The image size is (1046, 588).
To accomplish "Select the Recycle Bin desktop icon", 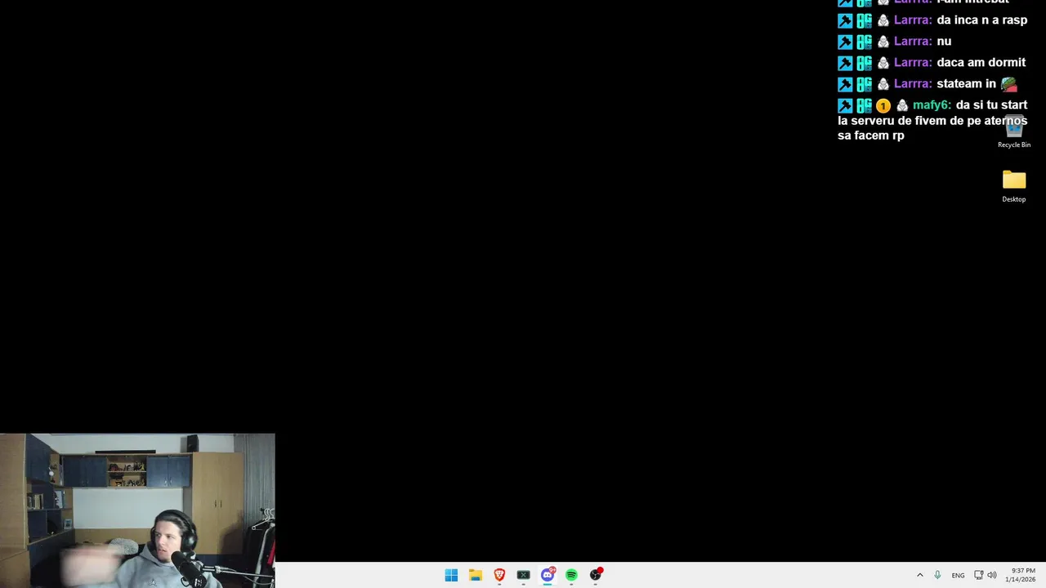I will point(1014,131).
